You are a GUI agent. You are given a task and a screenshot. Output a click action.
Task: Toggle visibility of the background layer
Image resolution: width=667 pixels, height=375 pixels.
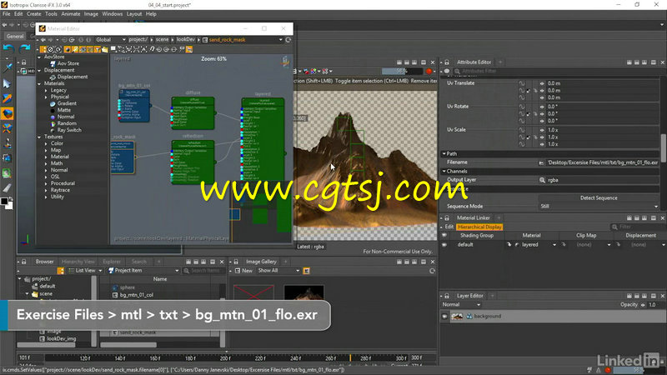pos(444,317)
